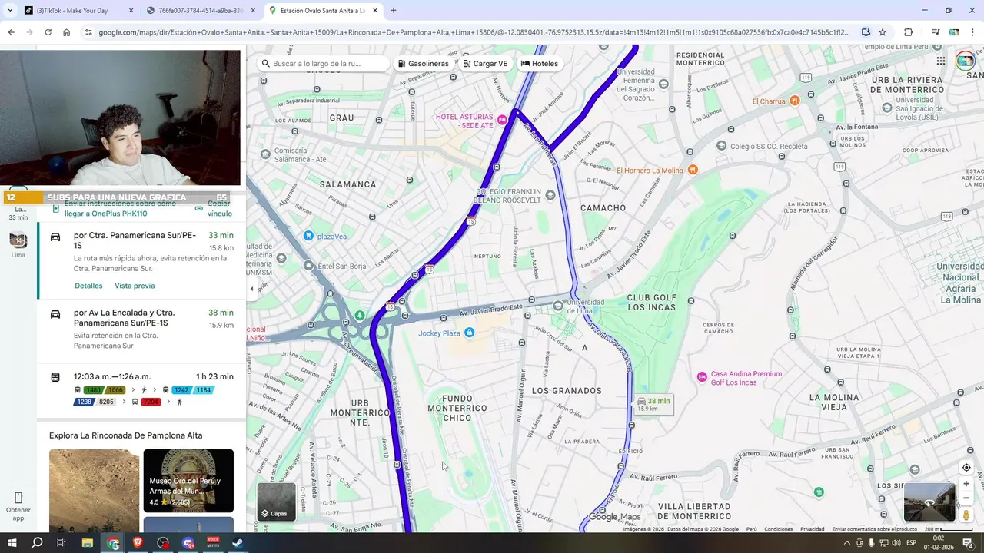Open Vista previa of the route

pos(135,286)
